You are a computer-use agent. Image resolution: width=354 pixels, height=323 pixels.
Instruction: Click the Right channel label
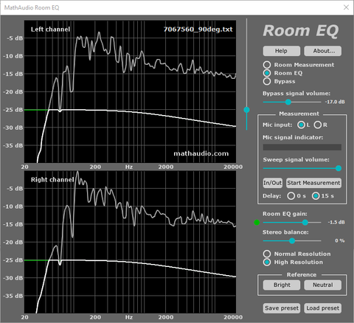click(x=52, y=180)
